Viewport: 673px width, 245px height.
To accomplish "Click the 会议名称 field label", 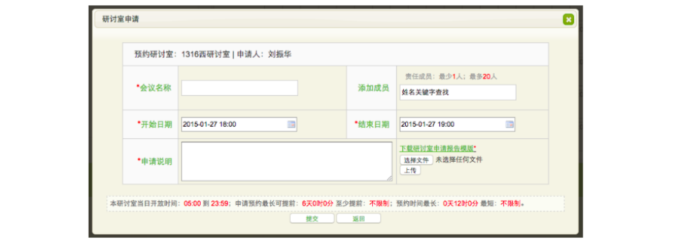I will click(155, 88).
